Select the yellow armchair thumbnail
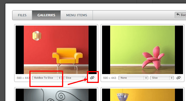Screen dimensions: 186x101 click(56, 50)
